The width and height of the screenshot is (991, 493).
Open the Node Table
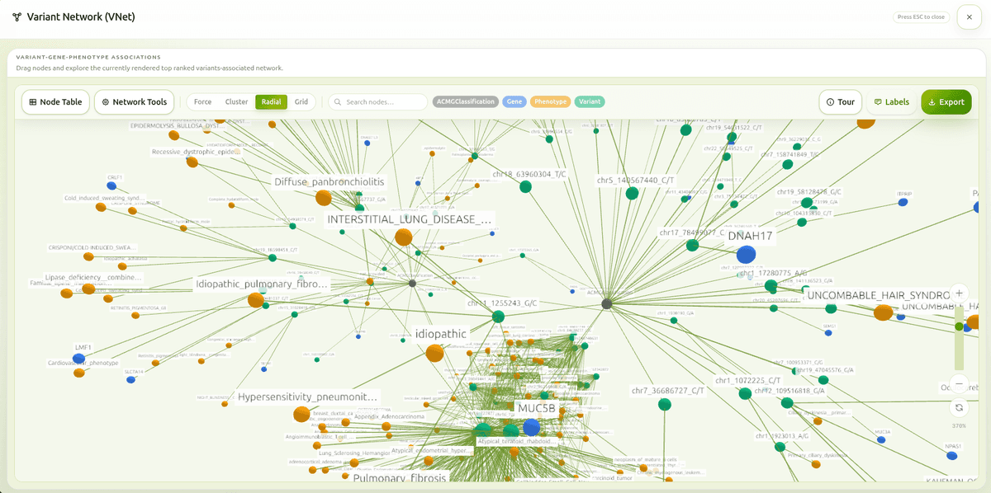tap(55, 101)
